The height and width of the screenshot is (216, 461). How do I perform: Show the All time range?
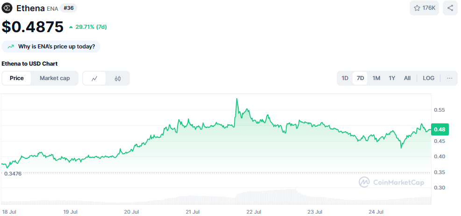point(407,78)
